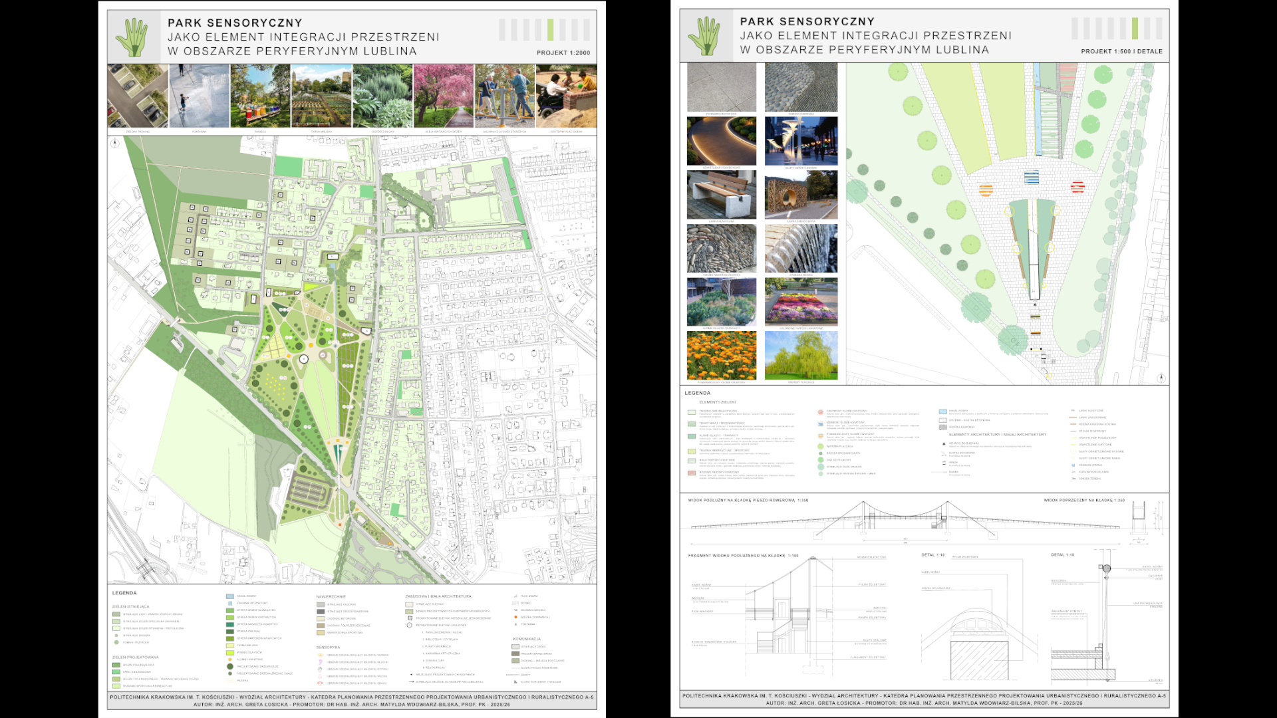
Task: Click the PARK SENSORYCZNY title on right poster
Action: point(807,22)
